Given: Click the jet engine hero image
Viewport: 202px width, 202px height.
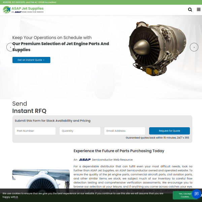Looking at the screenshot, I should (158, 49).
